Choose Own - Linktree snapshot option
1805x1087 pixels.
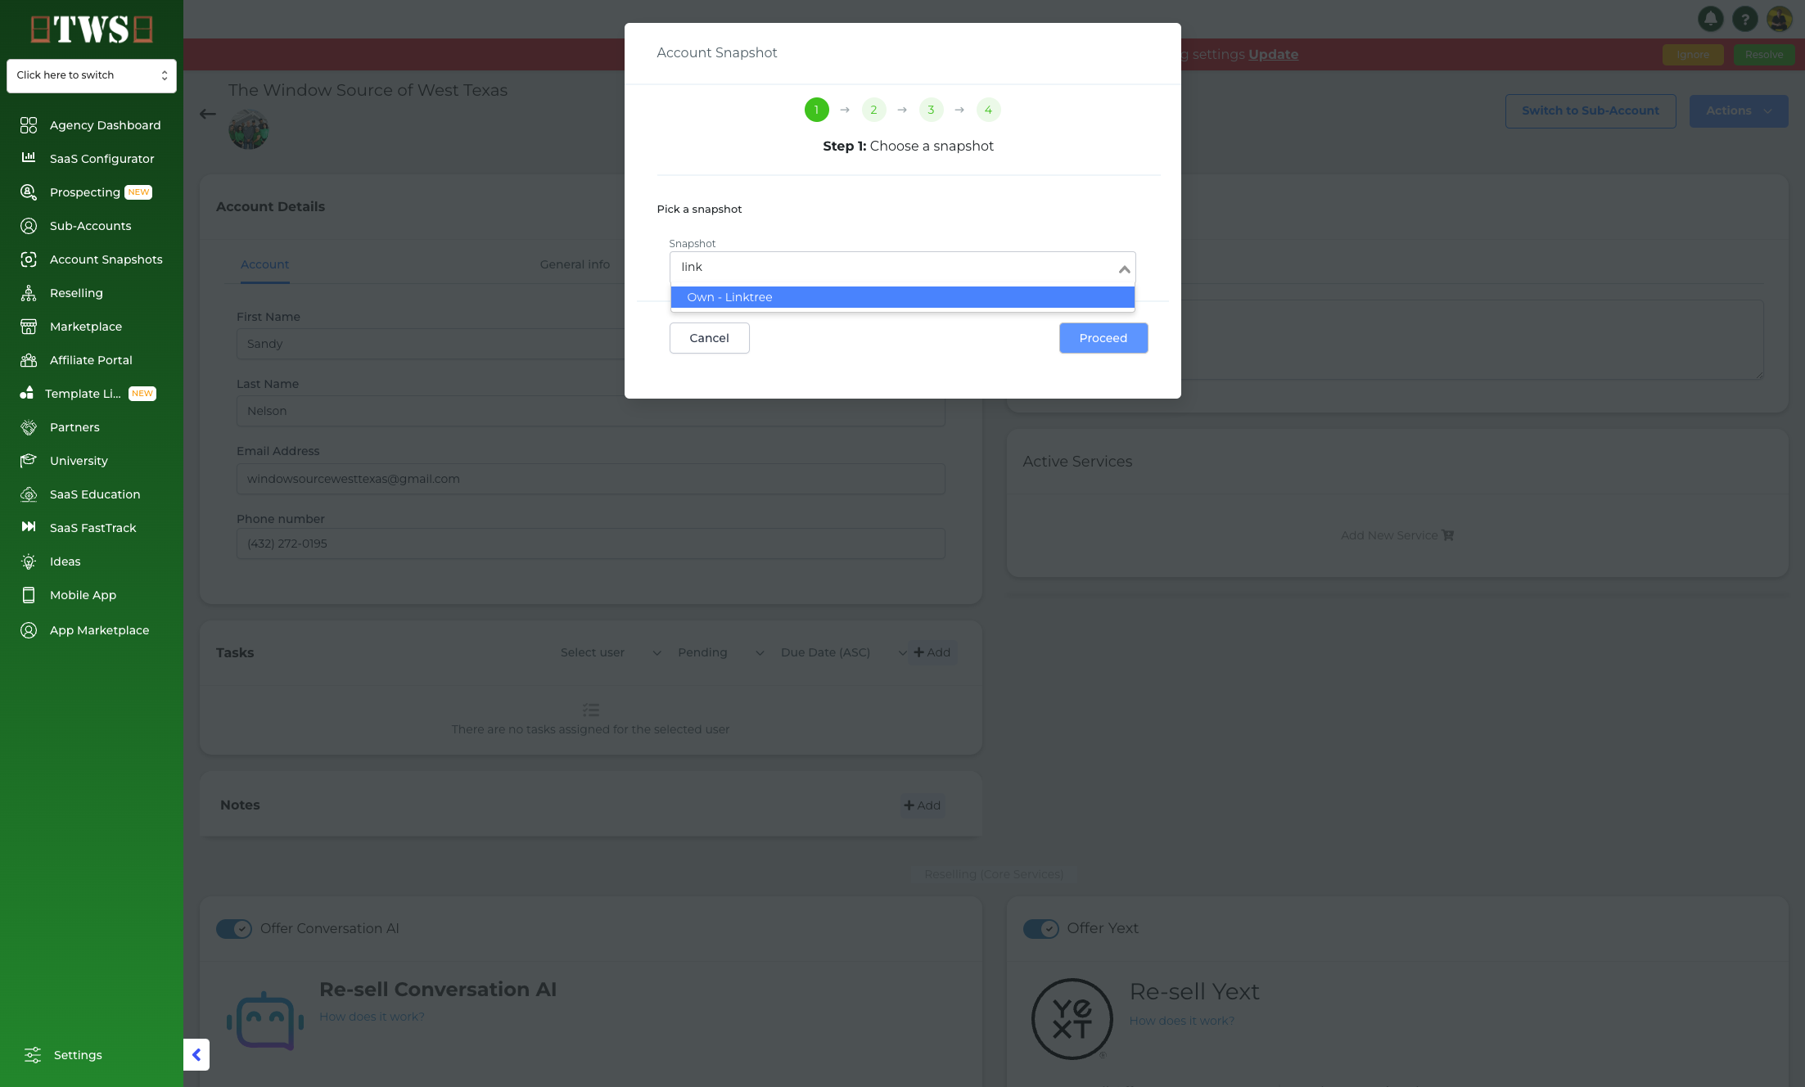pyautogui.click(x=902, y=297)
